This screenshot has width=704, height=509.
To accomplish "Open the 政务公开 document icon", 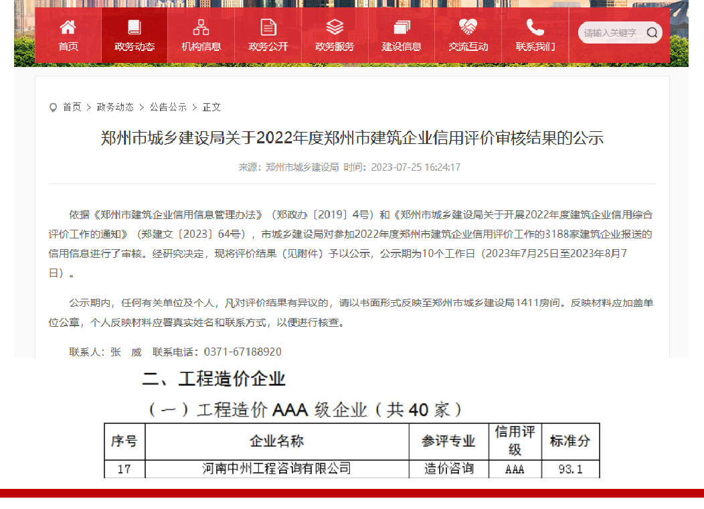I will [268, 27].
